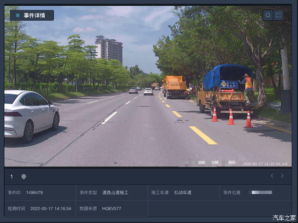Open the fullscreen expand icon

click(278, 15)
